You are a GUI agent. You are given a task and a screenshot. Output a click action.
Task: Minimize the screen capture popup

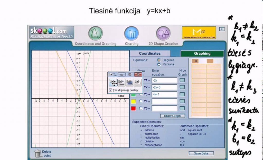tap(122, 74)
